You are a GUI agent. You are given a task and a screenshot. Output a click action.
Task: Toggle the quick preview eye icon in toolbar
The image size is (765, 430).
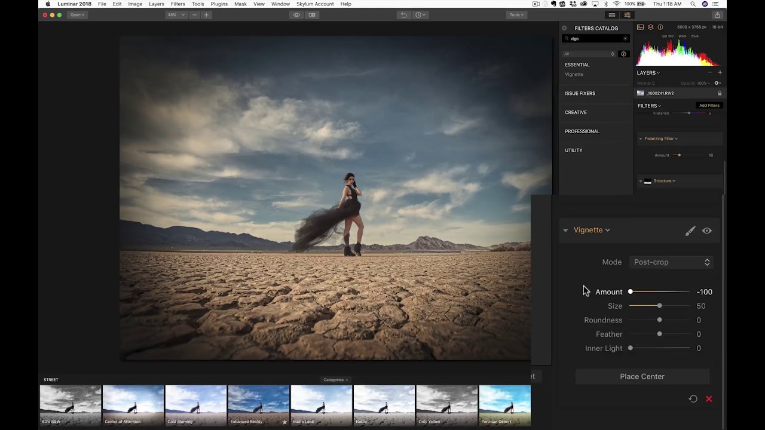coord(296,15)
